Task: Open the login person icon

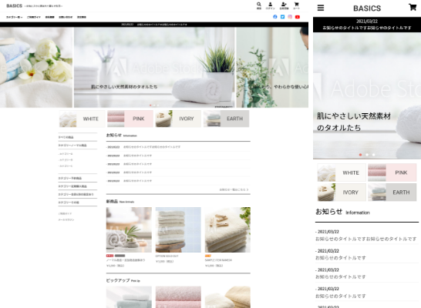Action: (x=271, y=5)
